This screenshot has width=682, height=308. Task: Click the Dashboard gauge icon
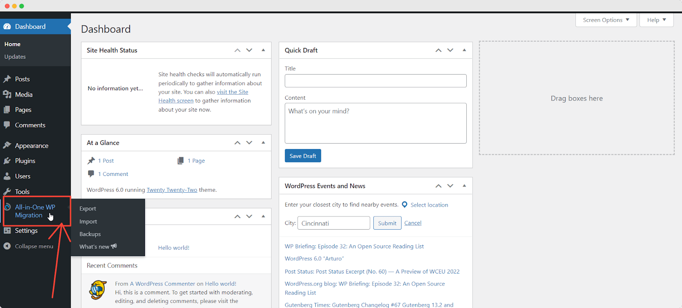[7, 26]
